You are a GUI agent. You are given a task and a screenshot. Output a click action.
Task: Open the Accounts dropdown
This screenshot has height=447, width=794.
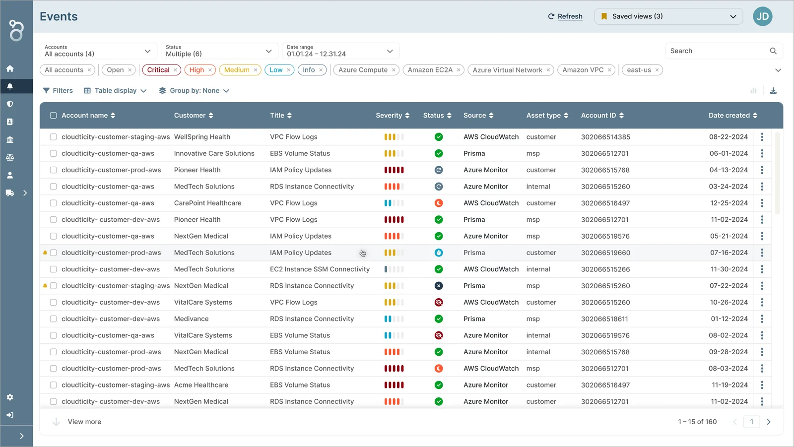98,51
